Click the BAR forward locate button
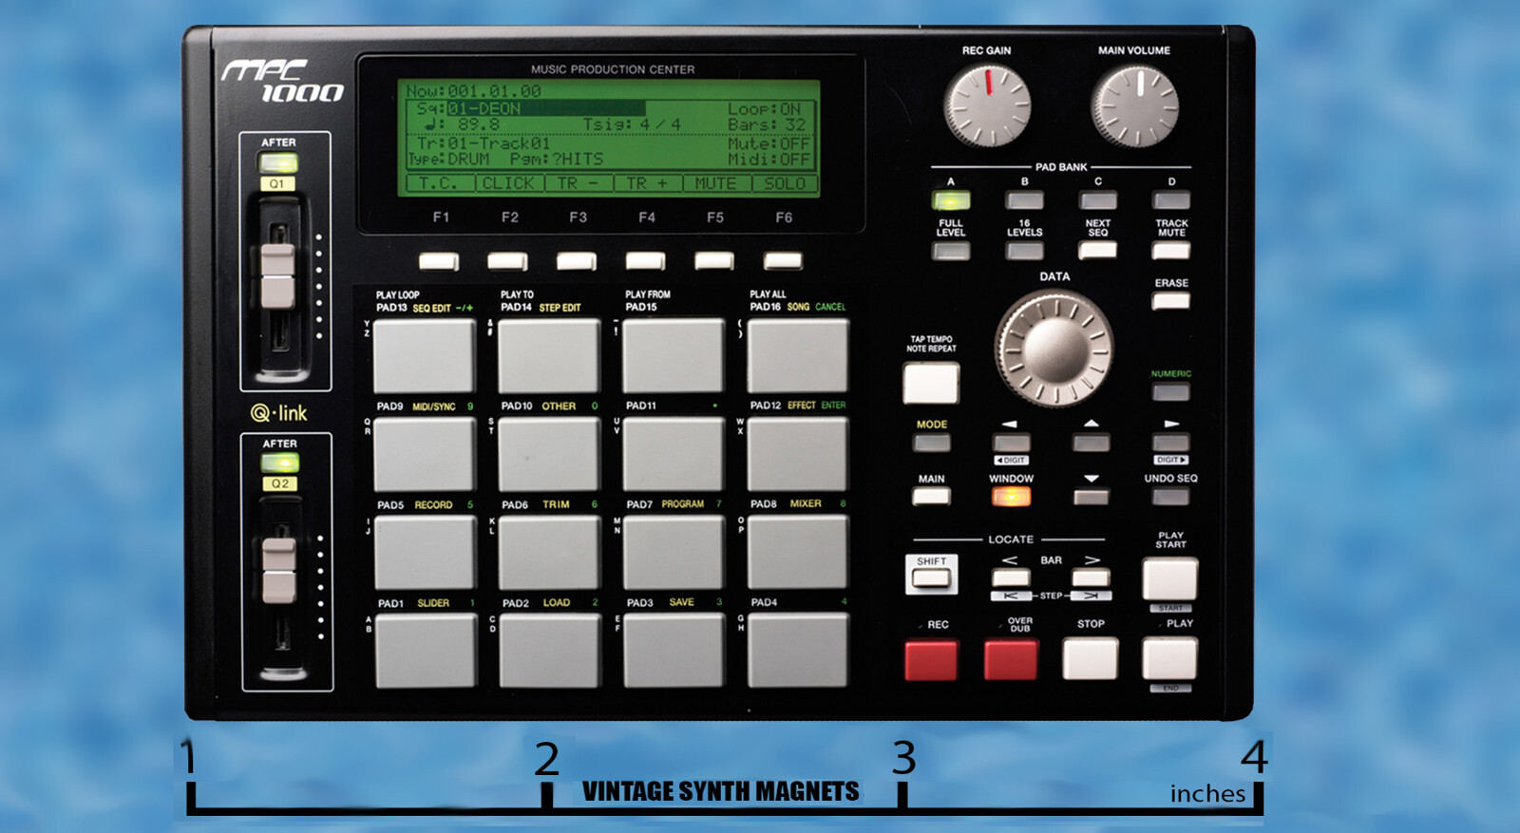 [x=1091, y=577]
